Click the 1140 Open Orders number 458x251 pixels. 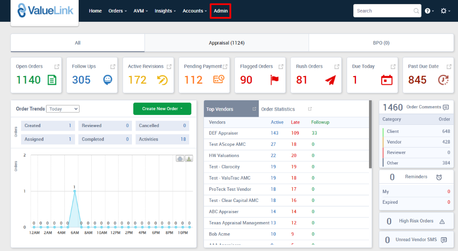[28, 80]
